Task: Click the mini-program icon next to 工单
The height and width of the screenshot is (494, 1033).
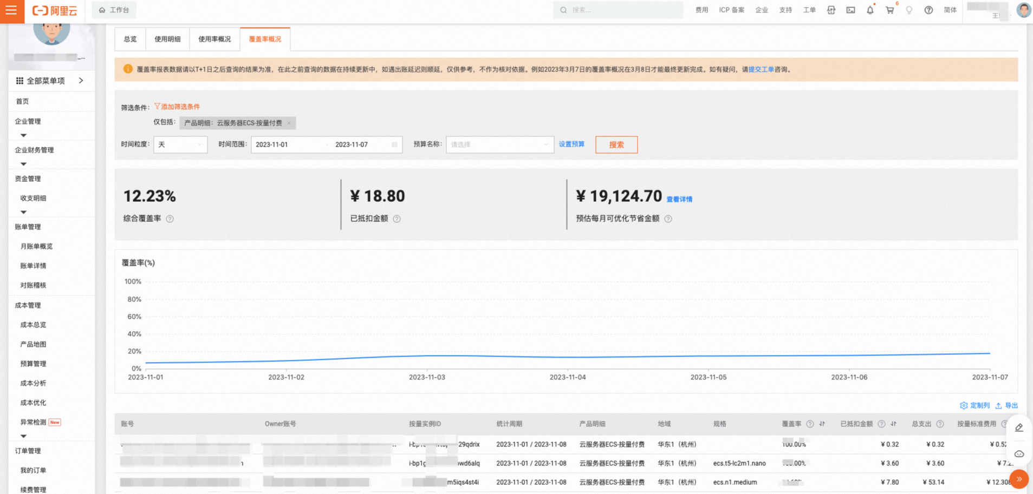Action: coord(831,10)
